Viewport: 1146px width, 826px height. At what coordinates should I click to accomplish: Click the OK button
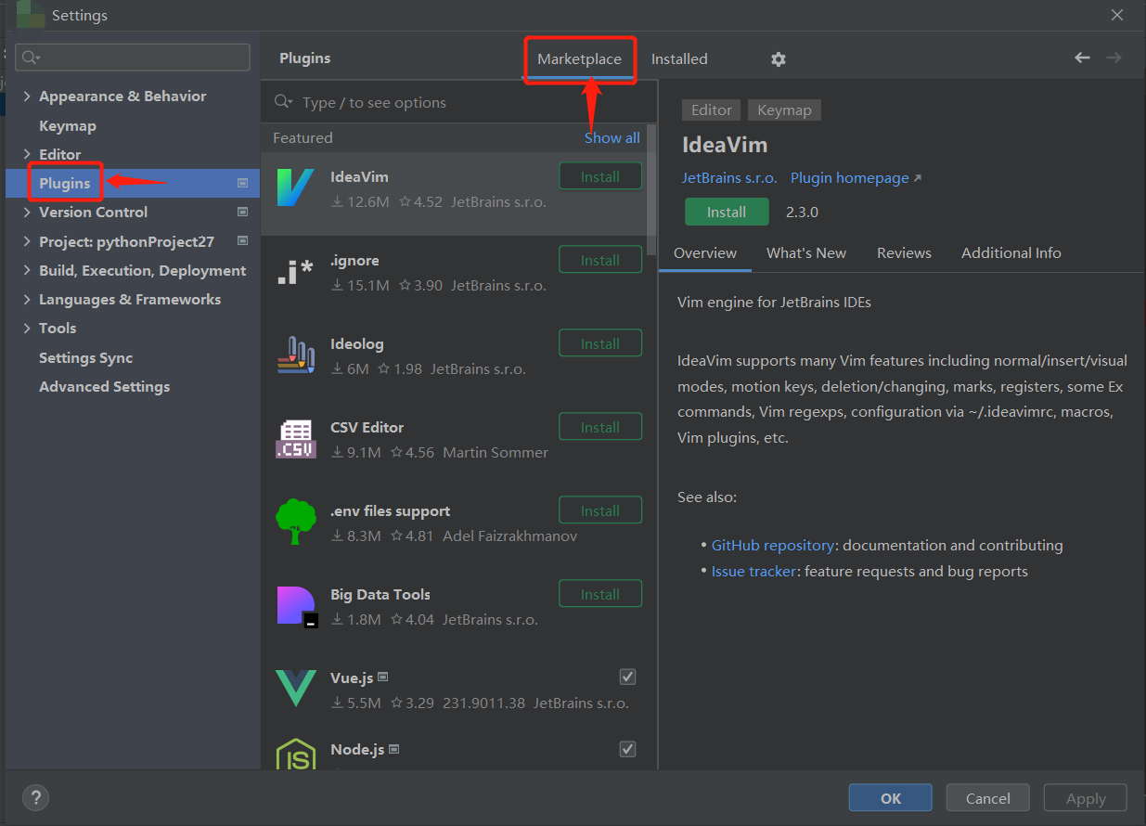pos(891,798)
